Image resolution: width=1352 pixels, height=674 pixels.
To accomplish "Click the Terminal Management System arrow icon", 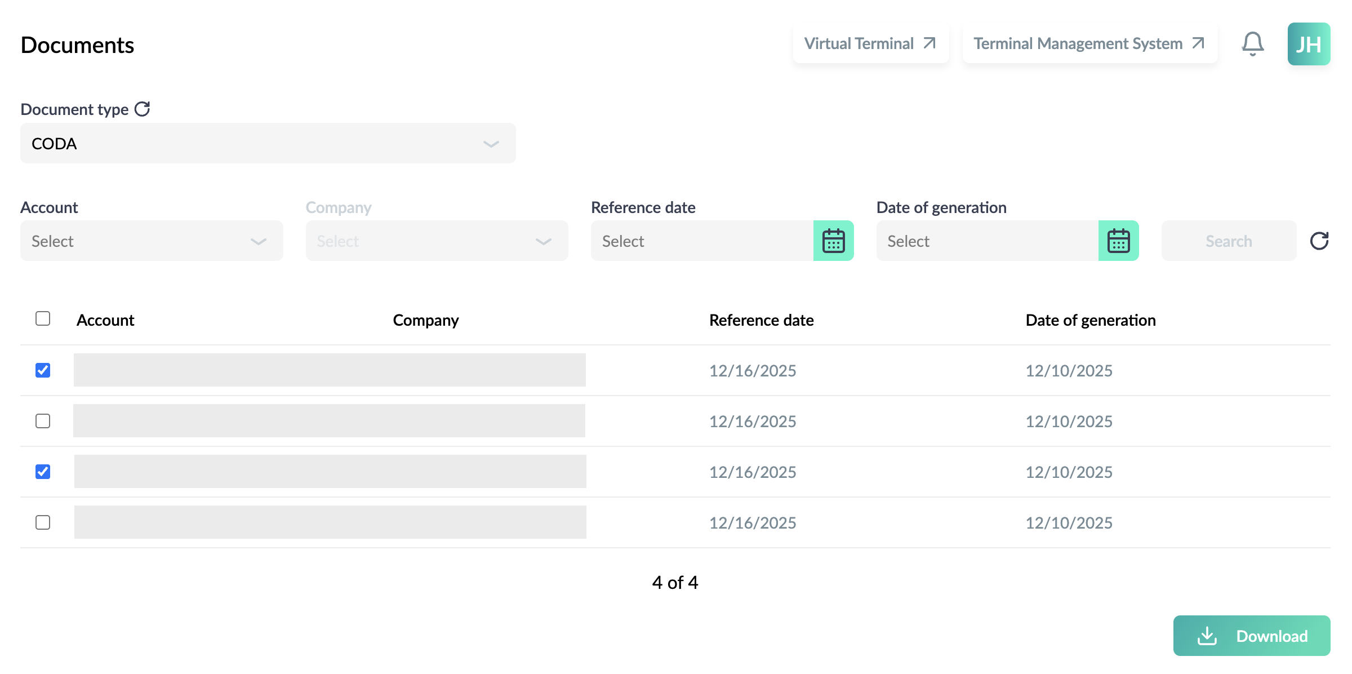I will [x=1198, y=43].
